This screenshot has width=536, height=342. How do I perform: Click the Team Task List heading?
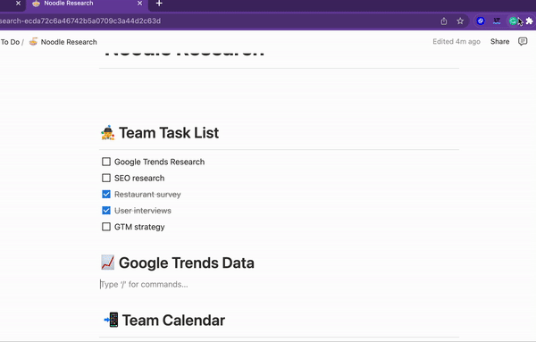(x=169, y=133)
